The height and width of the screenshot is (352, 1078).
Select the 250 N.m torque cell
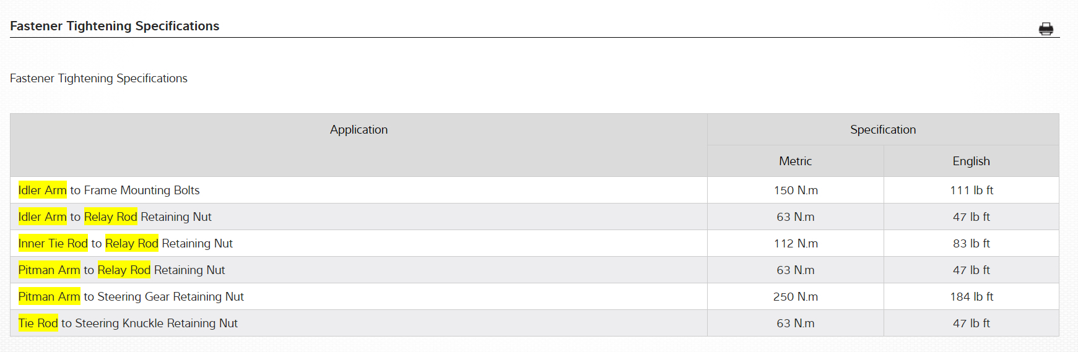[x=796, y=297]
